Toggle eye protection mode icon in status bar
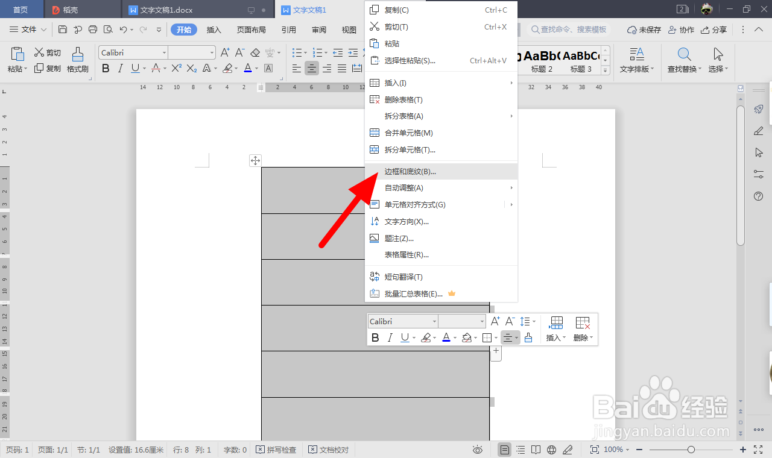This screenshot has width=772, height=458. point(478,450)
